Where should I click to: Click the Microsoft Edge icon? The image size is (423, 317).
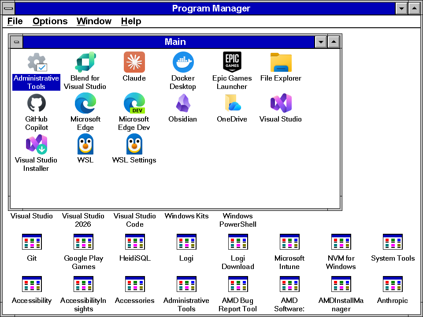(x=85, y=103)
